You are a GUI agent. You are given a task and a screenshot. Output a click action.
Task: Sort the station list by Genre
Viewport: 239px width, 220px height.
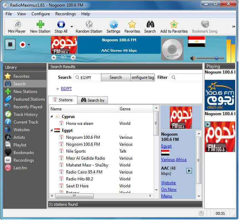pyautogui.click(x=135, y=109)
